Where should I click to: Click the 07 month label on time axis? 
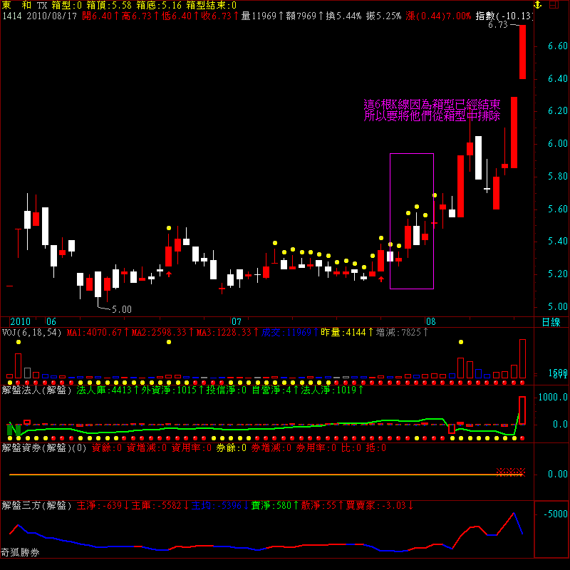(x=237, y=322)
